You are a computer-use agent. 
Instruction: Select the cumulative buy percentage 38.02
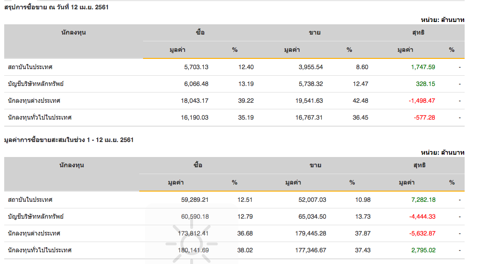pos(245,250)
